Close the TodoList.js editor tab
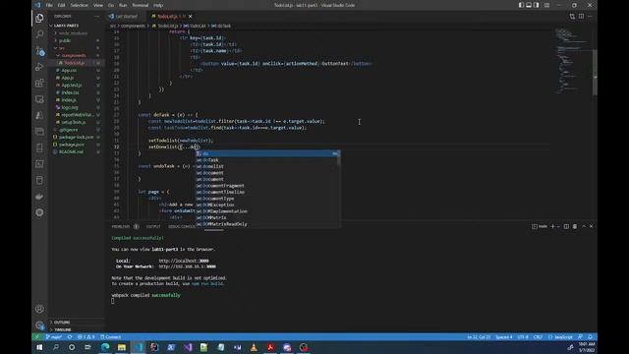 click(x=190, y=17)
